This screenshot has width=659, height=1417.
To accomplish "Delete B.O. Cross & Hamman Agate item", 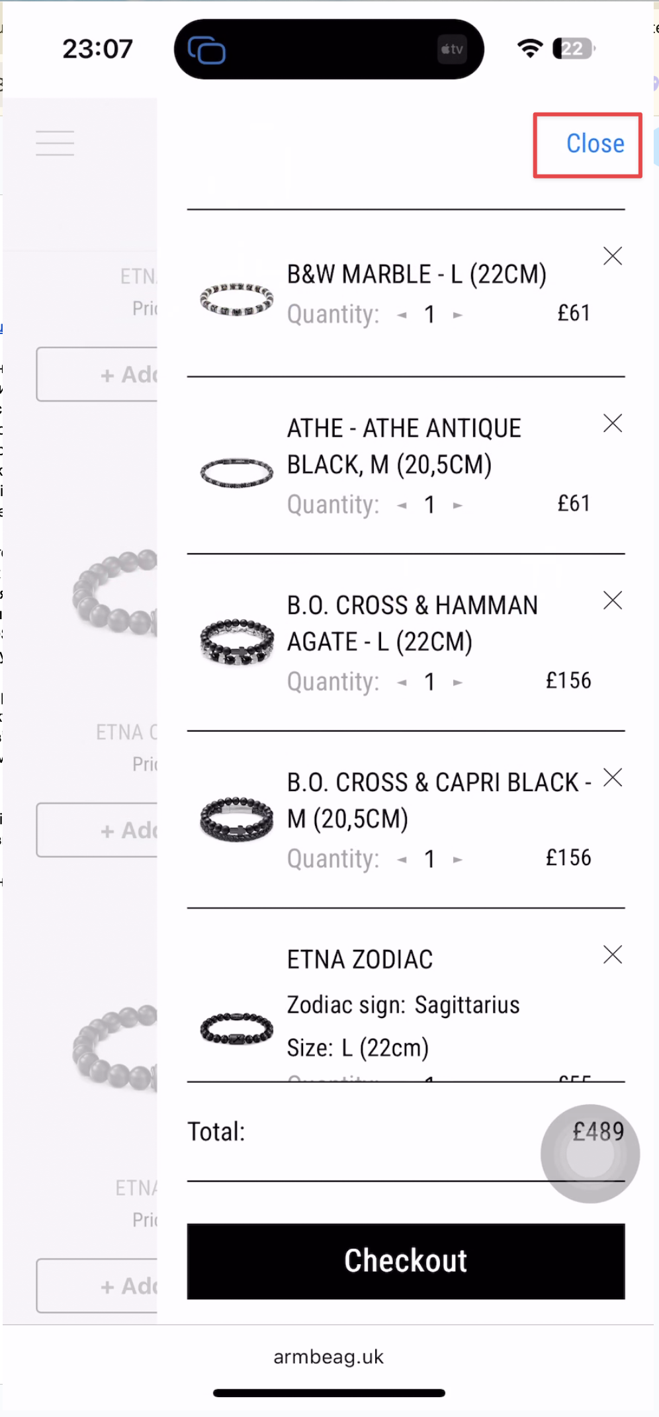I will pos(613,601).
